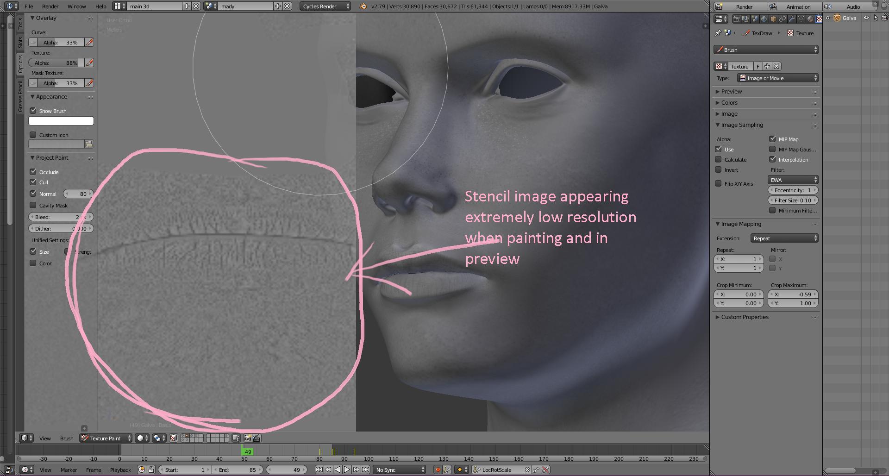Open the Help menu
The height and width of the screenshot is (476, 889).
tap(100, 6)
